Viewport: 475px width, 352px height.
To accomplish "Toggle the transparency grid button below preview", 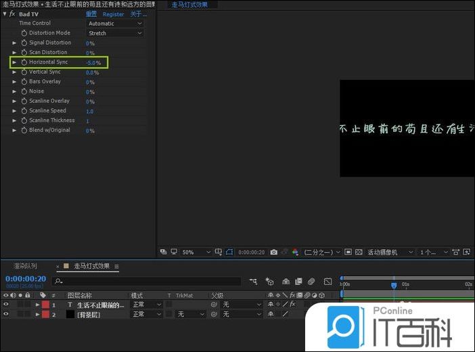I will 359,252.
